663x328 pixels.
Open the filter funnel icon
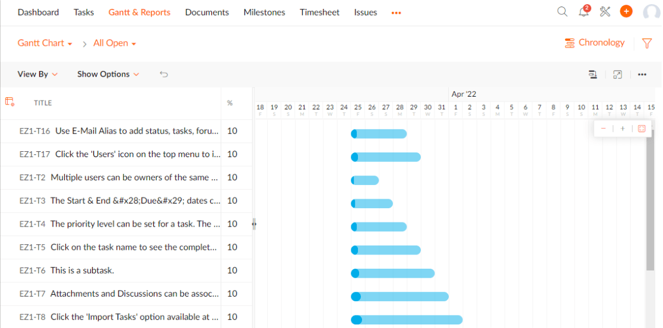tap(646, 43)
